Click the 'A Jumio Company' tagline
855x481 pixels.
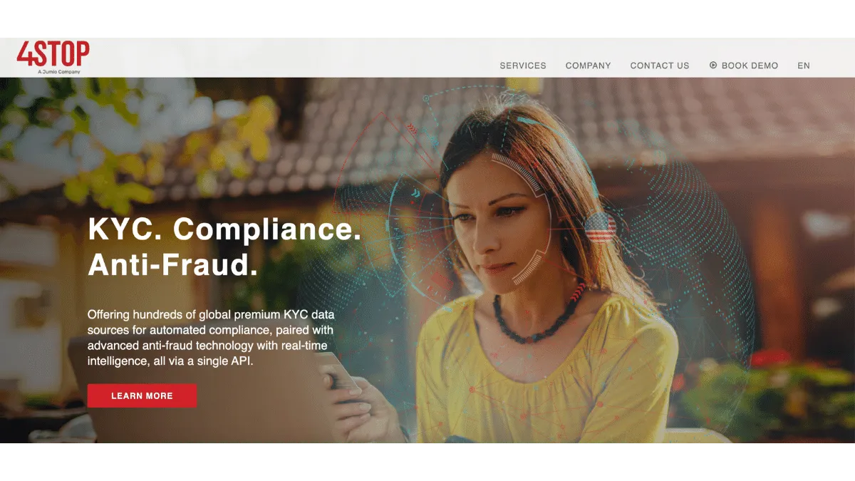tap(59, 72)
